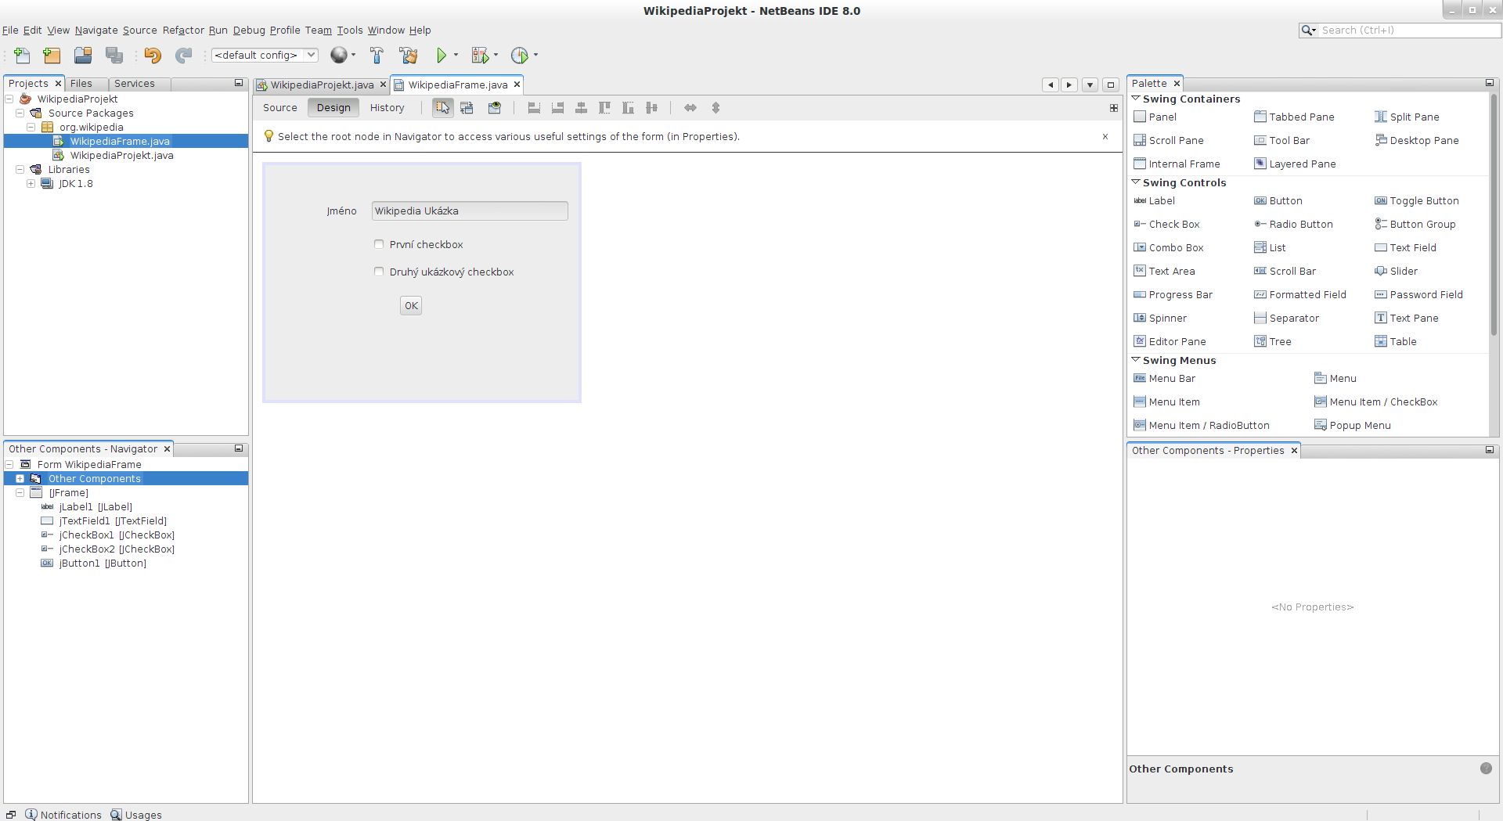
Task: Open the default config dropdown
Action: click(264, 55)
